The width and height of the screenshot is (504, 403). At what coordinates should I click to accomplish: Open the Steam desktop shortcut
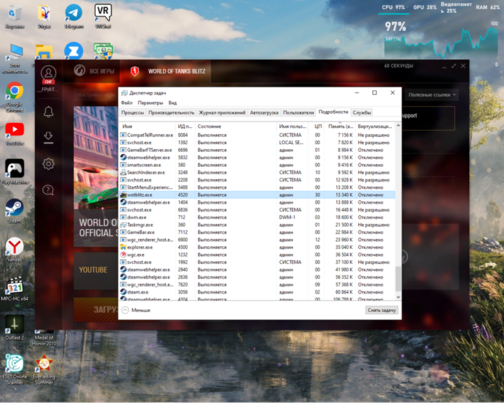pyautogui.click(x=14, y=211)
